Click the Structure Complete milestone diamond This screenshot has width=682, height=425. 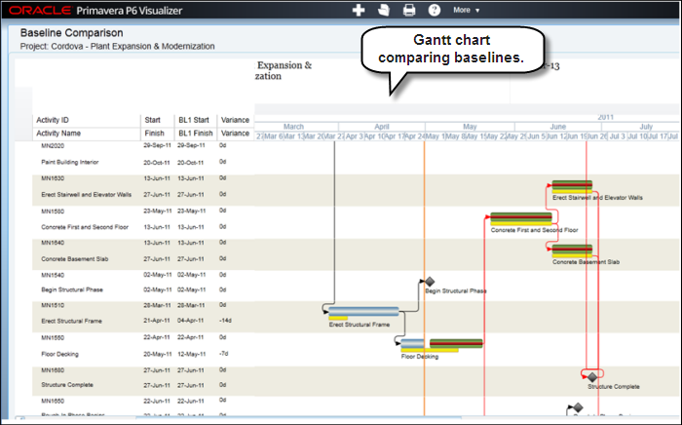coord(592,377)
